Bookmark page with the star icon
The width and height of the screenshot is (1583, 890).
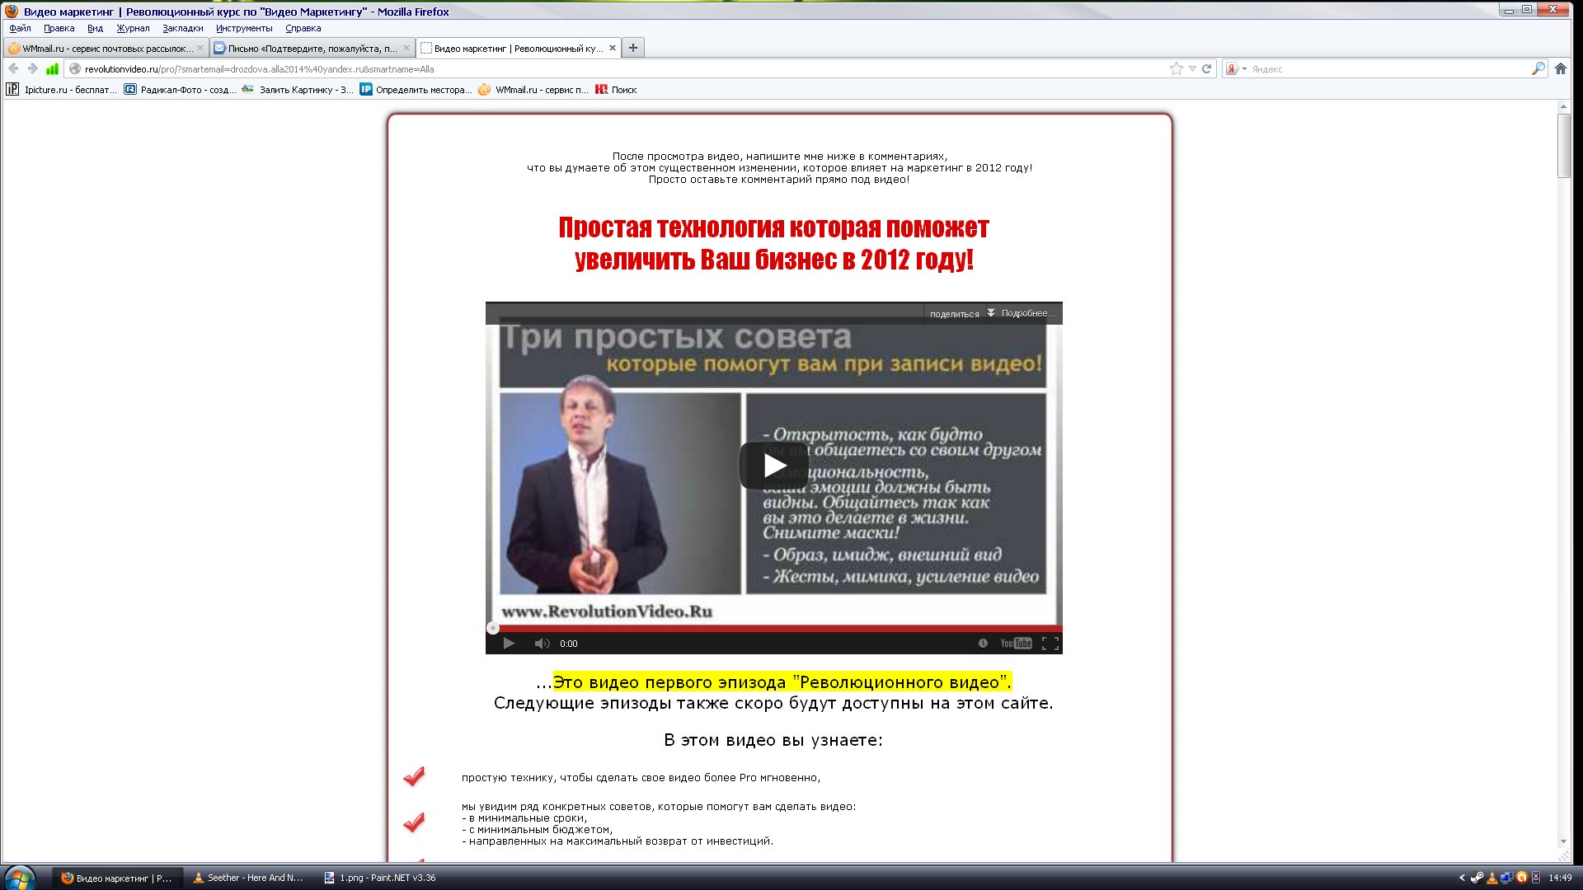(1176, 69)
